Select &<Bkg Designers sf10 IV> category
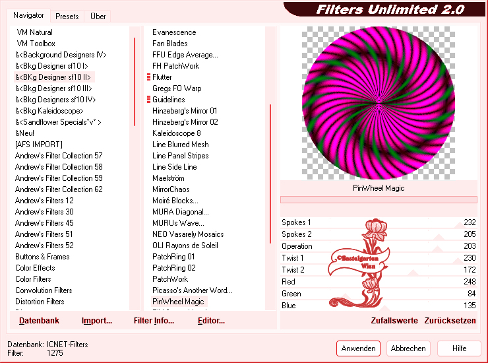488x363 pixels. coord(55,100)
